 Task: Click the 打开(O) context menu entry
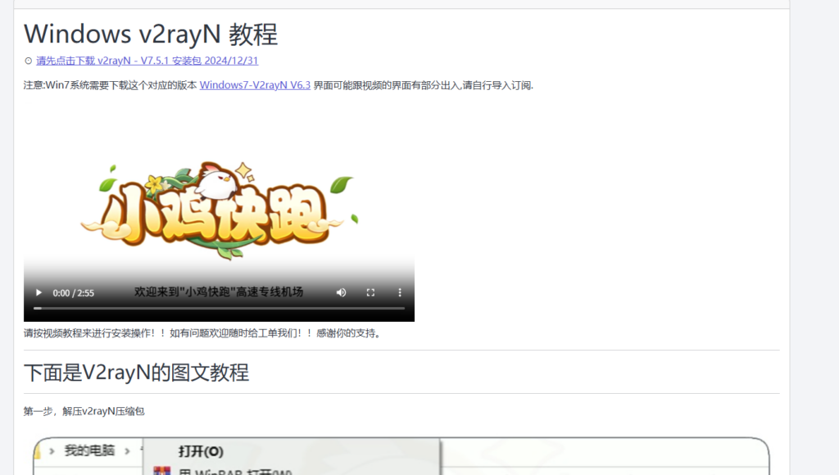coord(201,451)
